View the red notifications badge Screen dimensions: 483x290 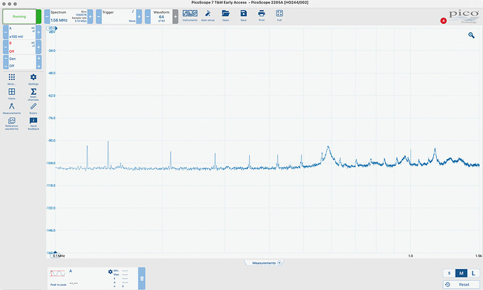tap(443, 21)
